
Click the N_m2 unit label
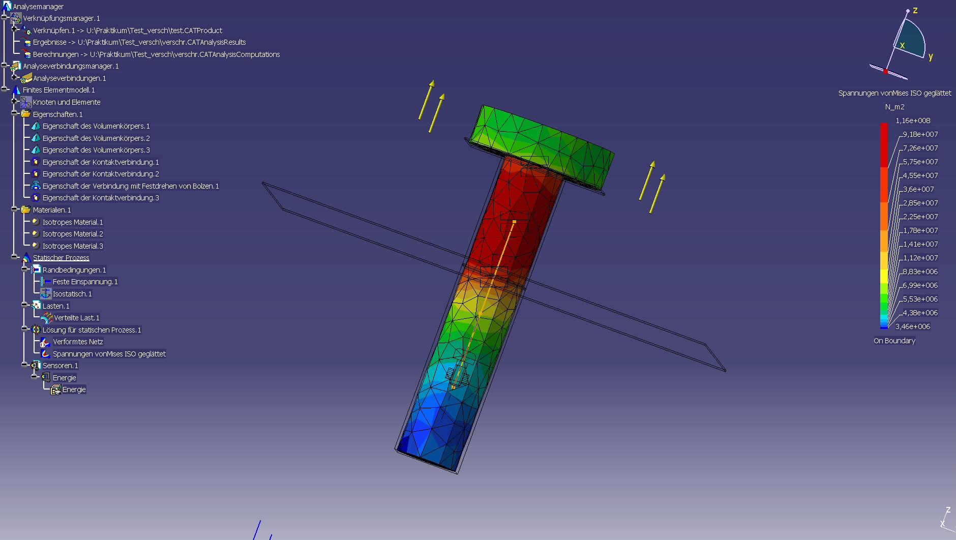[x=894, y=107]
